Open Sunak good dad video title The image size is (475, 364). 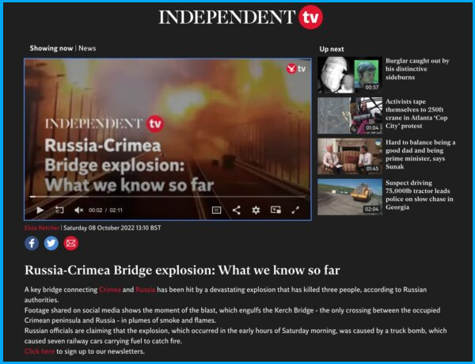pyautogui.click(x=420, y=154)
